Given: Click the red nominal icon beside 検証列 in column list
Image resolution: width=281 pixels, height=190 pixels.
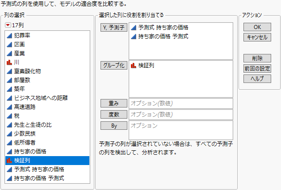Looking at the screenshot, I should 9,160.
